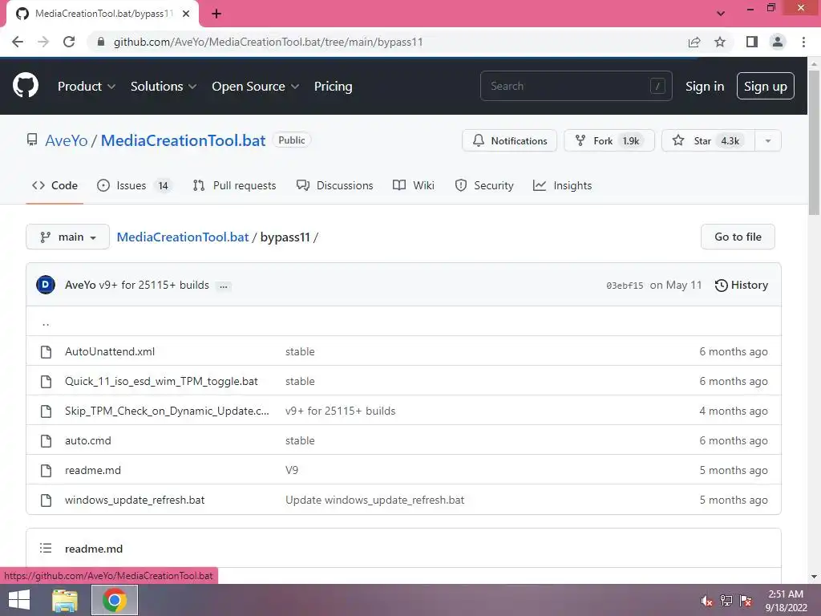Open auto.cmd file
The image size is (821, 616).
[x=88, y=440]
